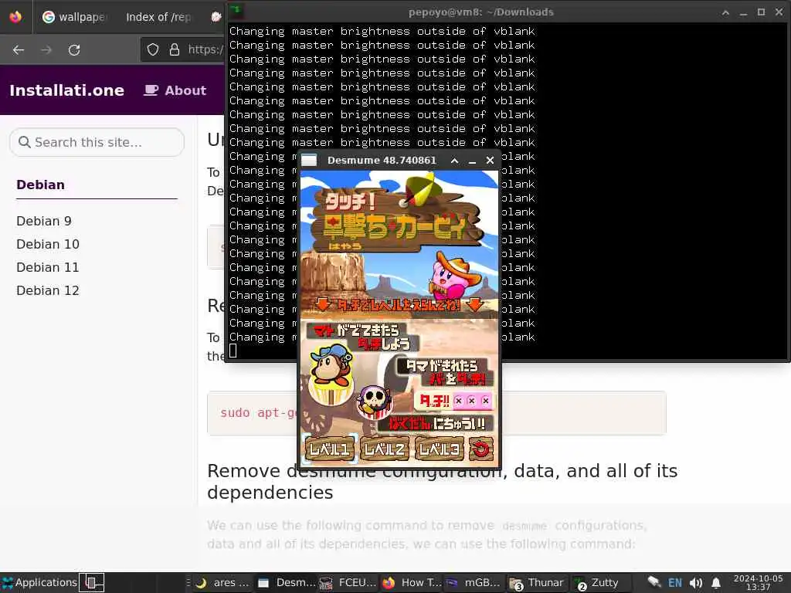Select the Level 2 game button

pos(385,449)
